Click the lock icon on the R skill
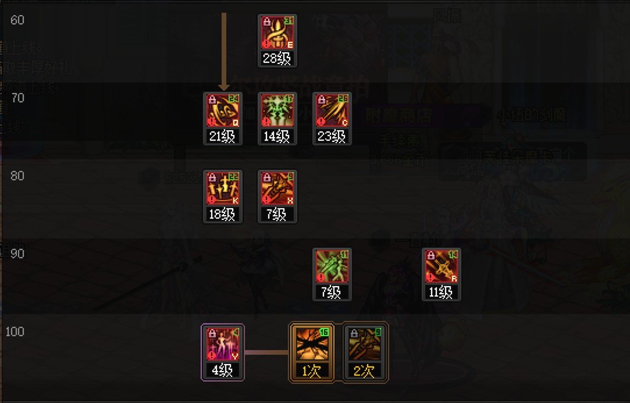Image resolution: width=630 pixels, height=403 pixels. click(430, 255)
